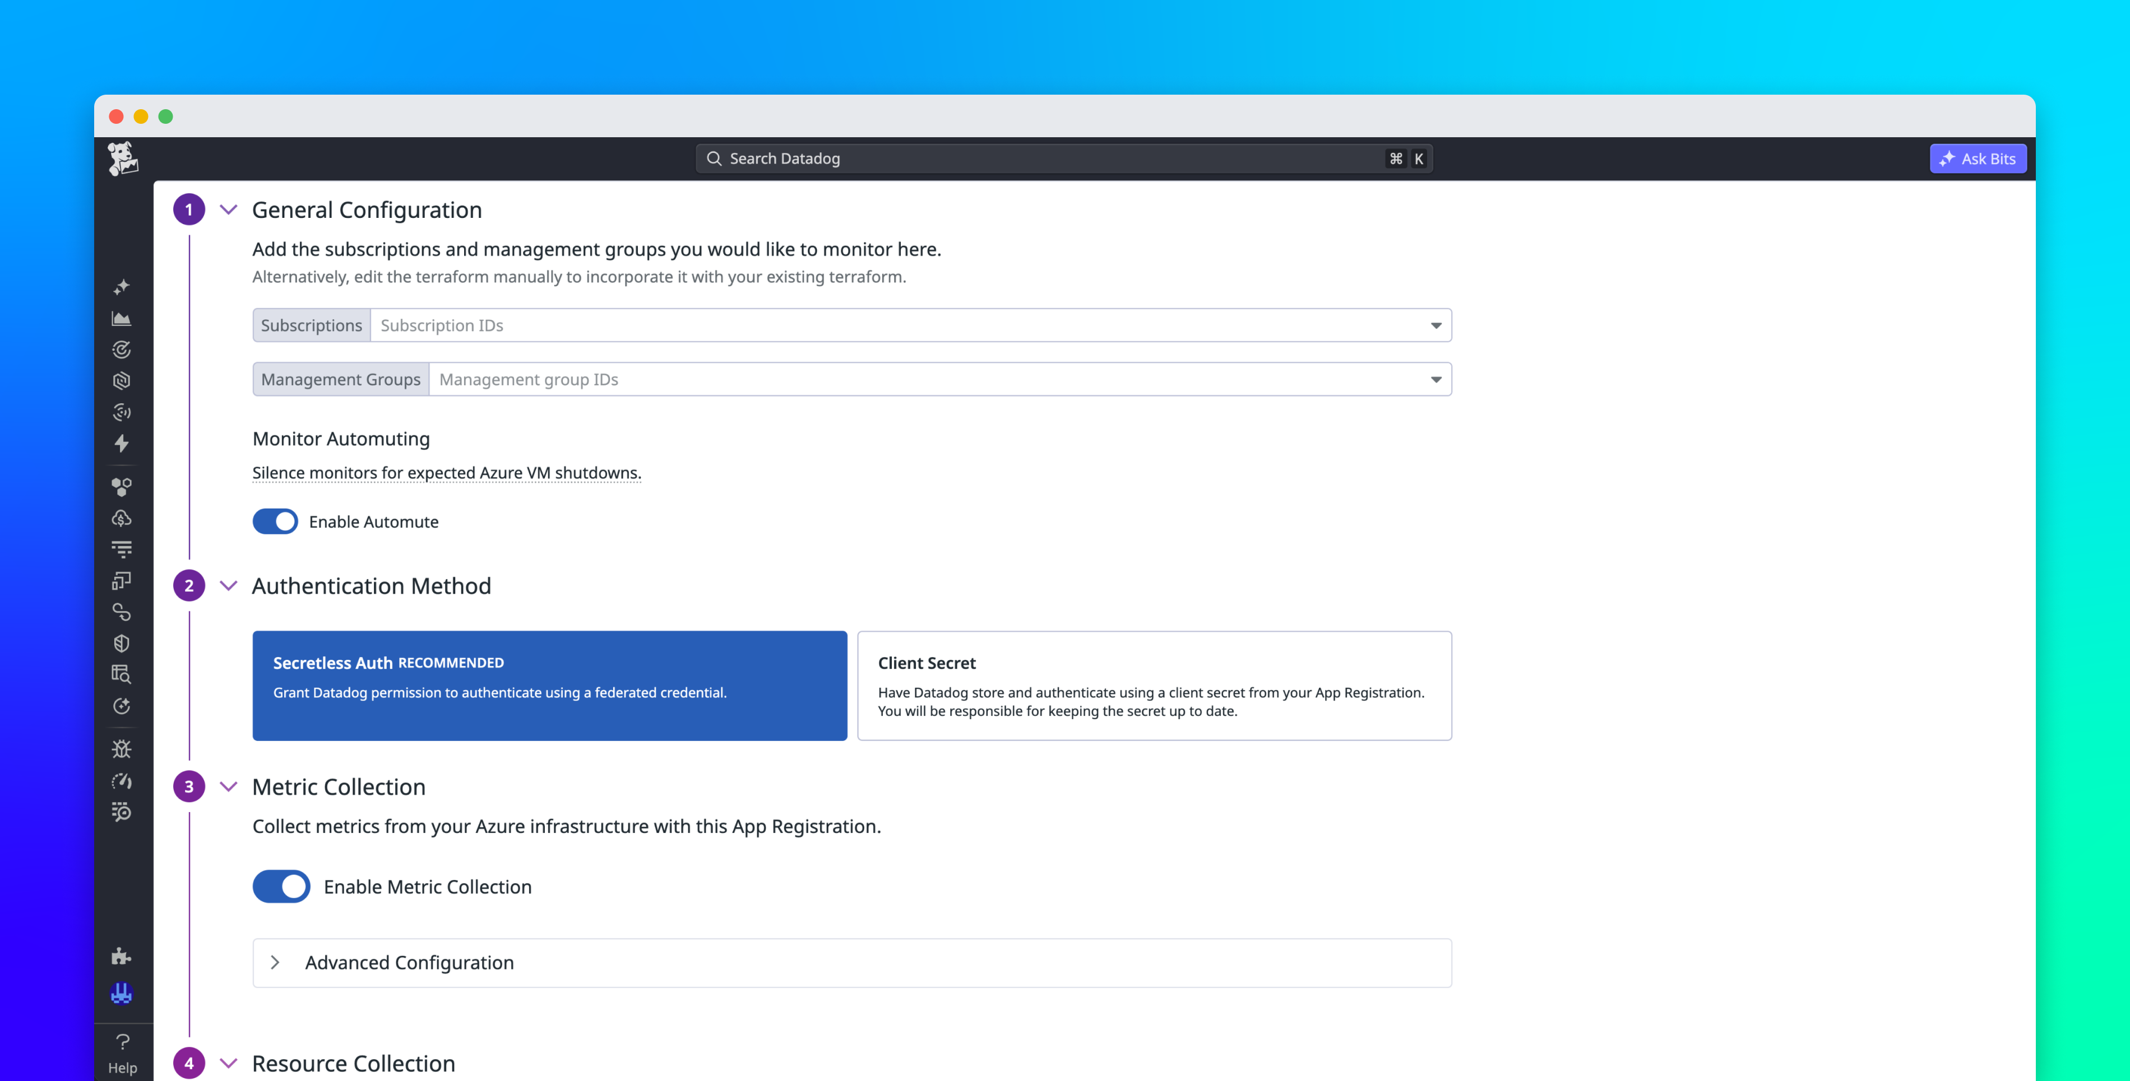Open the Management group IDs dropdown arrow
This screenshot has height=1081, width=2130.
pyautogui.click(x=1436, y=379)
